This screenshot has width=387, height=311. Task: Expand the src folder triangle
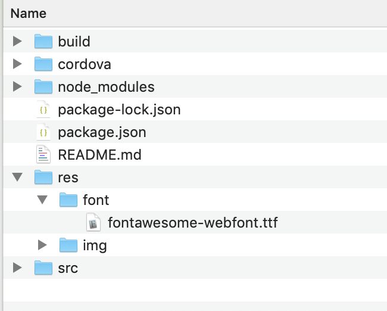click(x=17, y=268)
